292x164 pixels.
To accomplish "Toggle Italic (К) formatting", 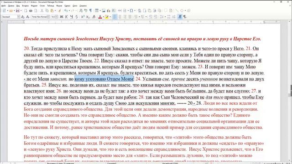I will [67, 17].
